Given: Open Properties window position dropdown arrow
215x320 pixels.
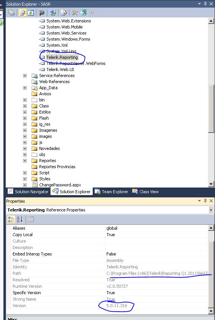Looking at the screenshot, I should click(x=199, y=201).
